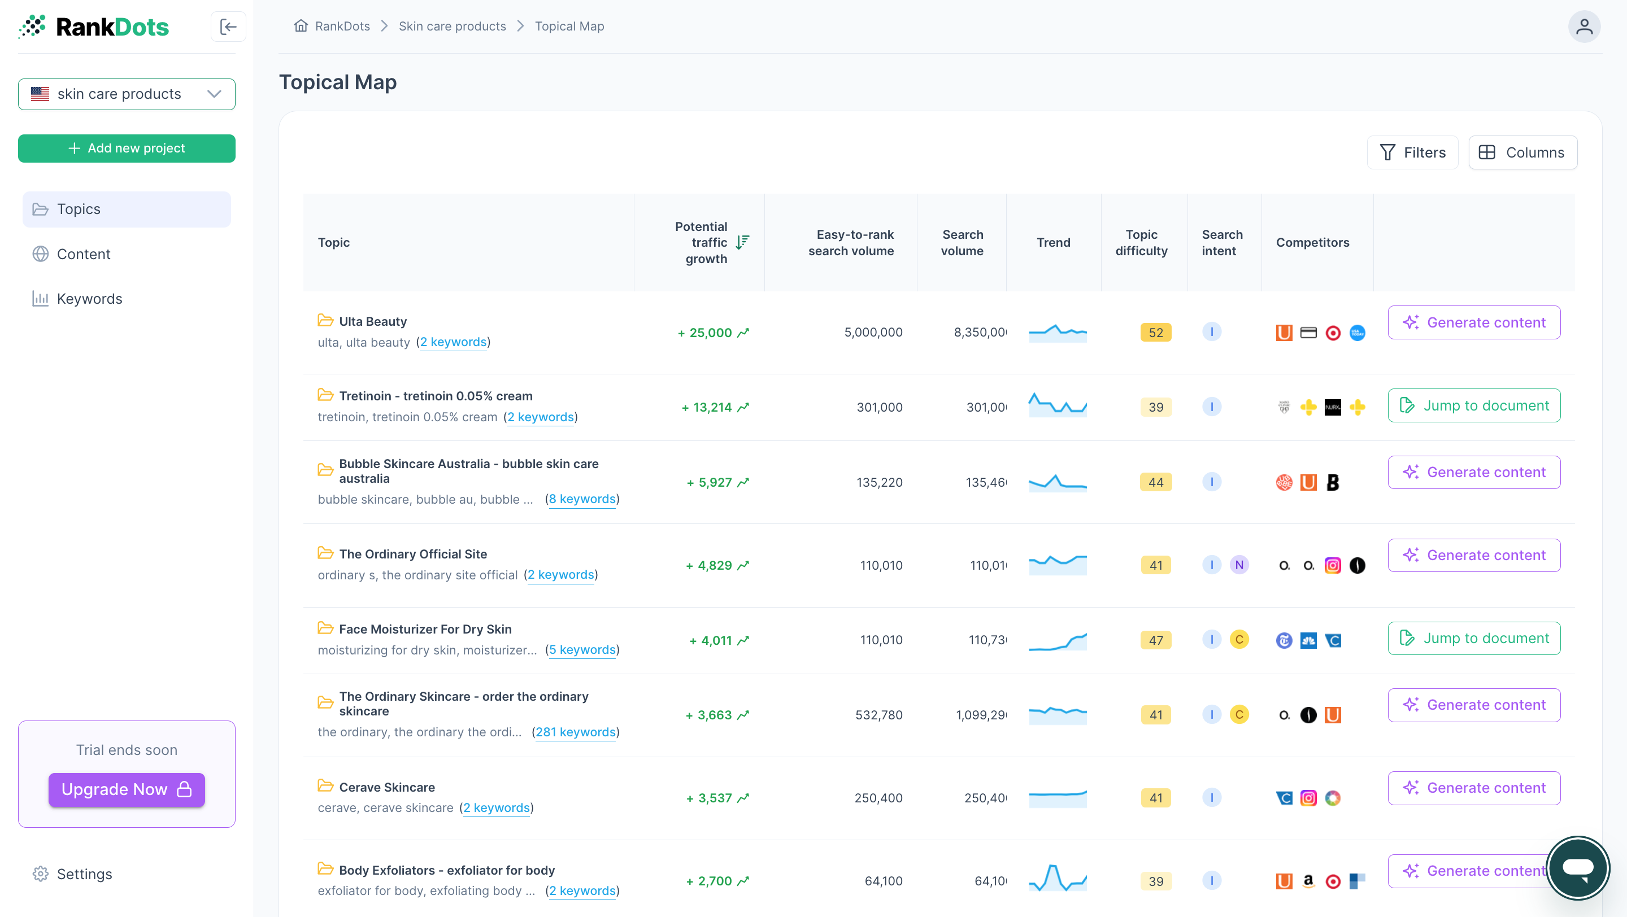1627x917 pixels.
Task: Click the Topic difficulty column header
Action: point(1141,242)
